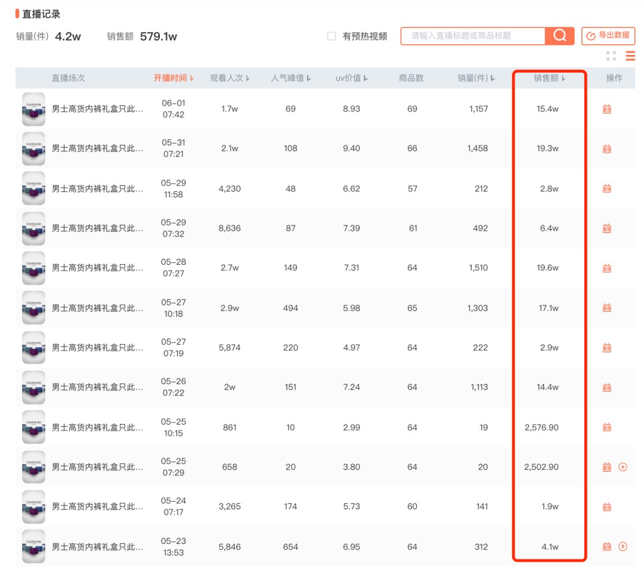Open live title link in 05-31 07:21 row

click(x=97, y=149)
